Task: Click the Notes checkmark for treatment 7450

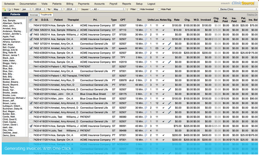Action: point(163,57)
